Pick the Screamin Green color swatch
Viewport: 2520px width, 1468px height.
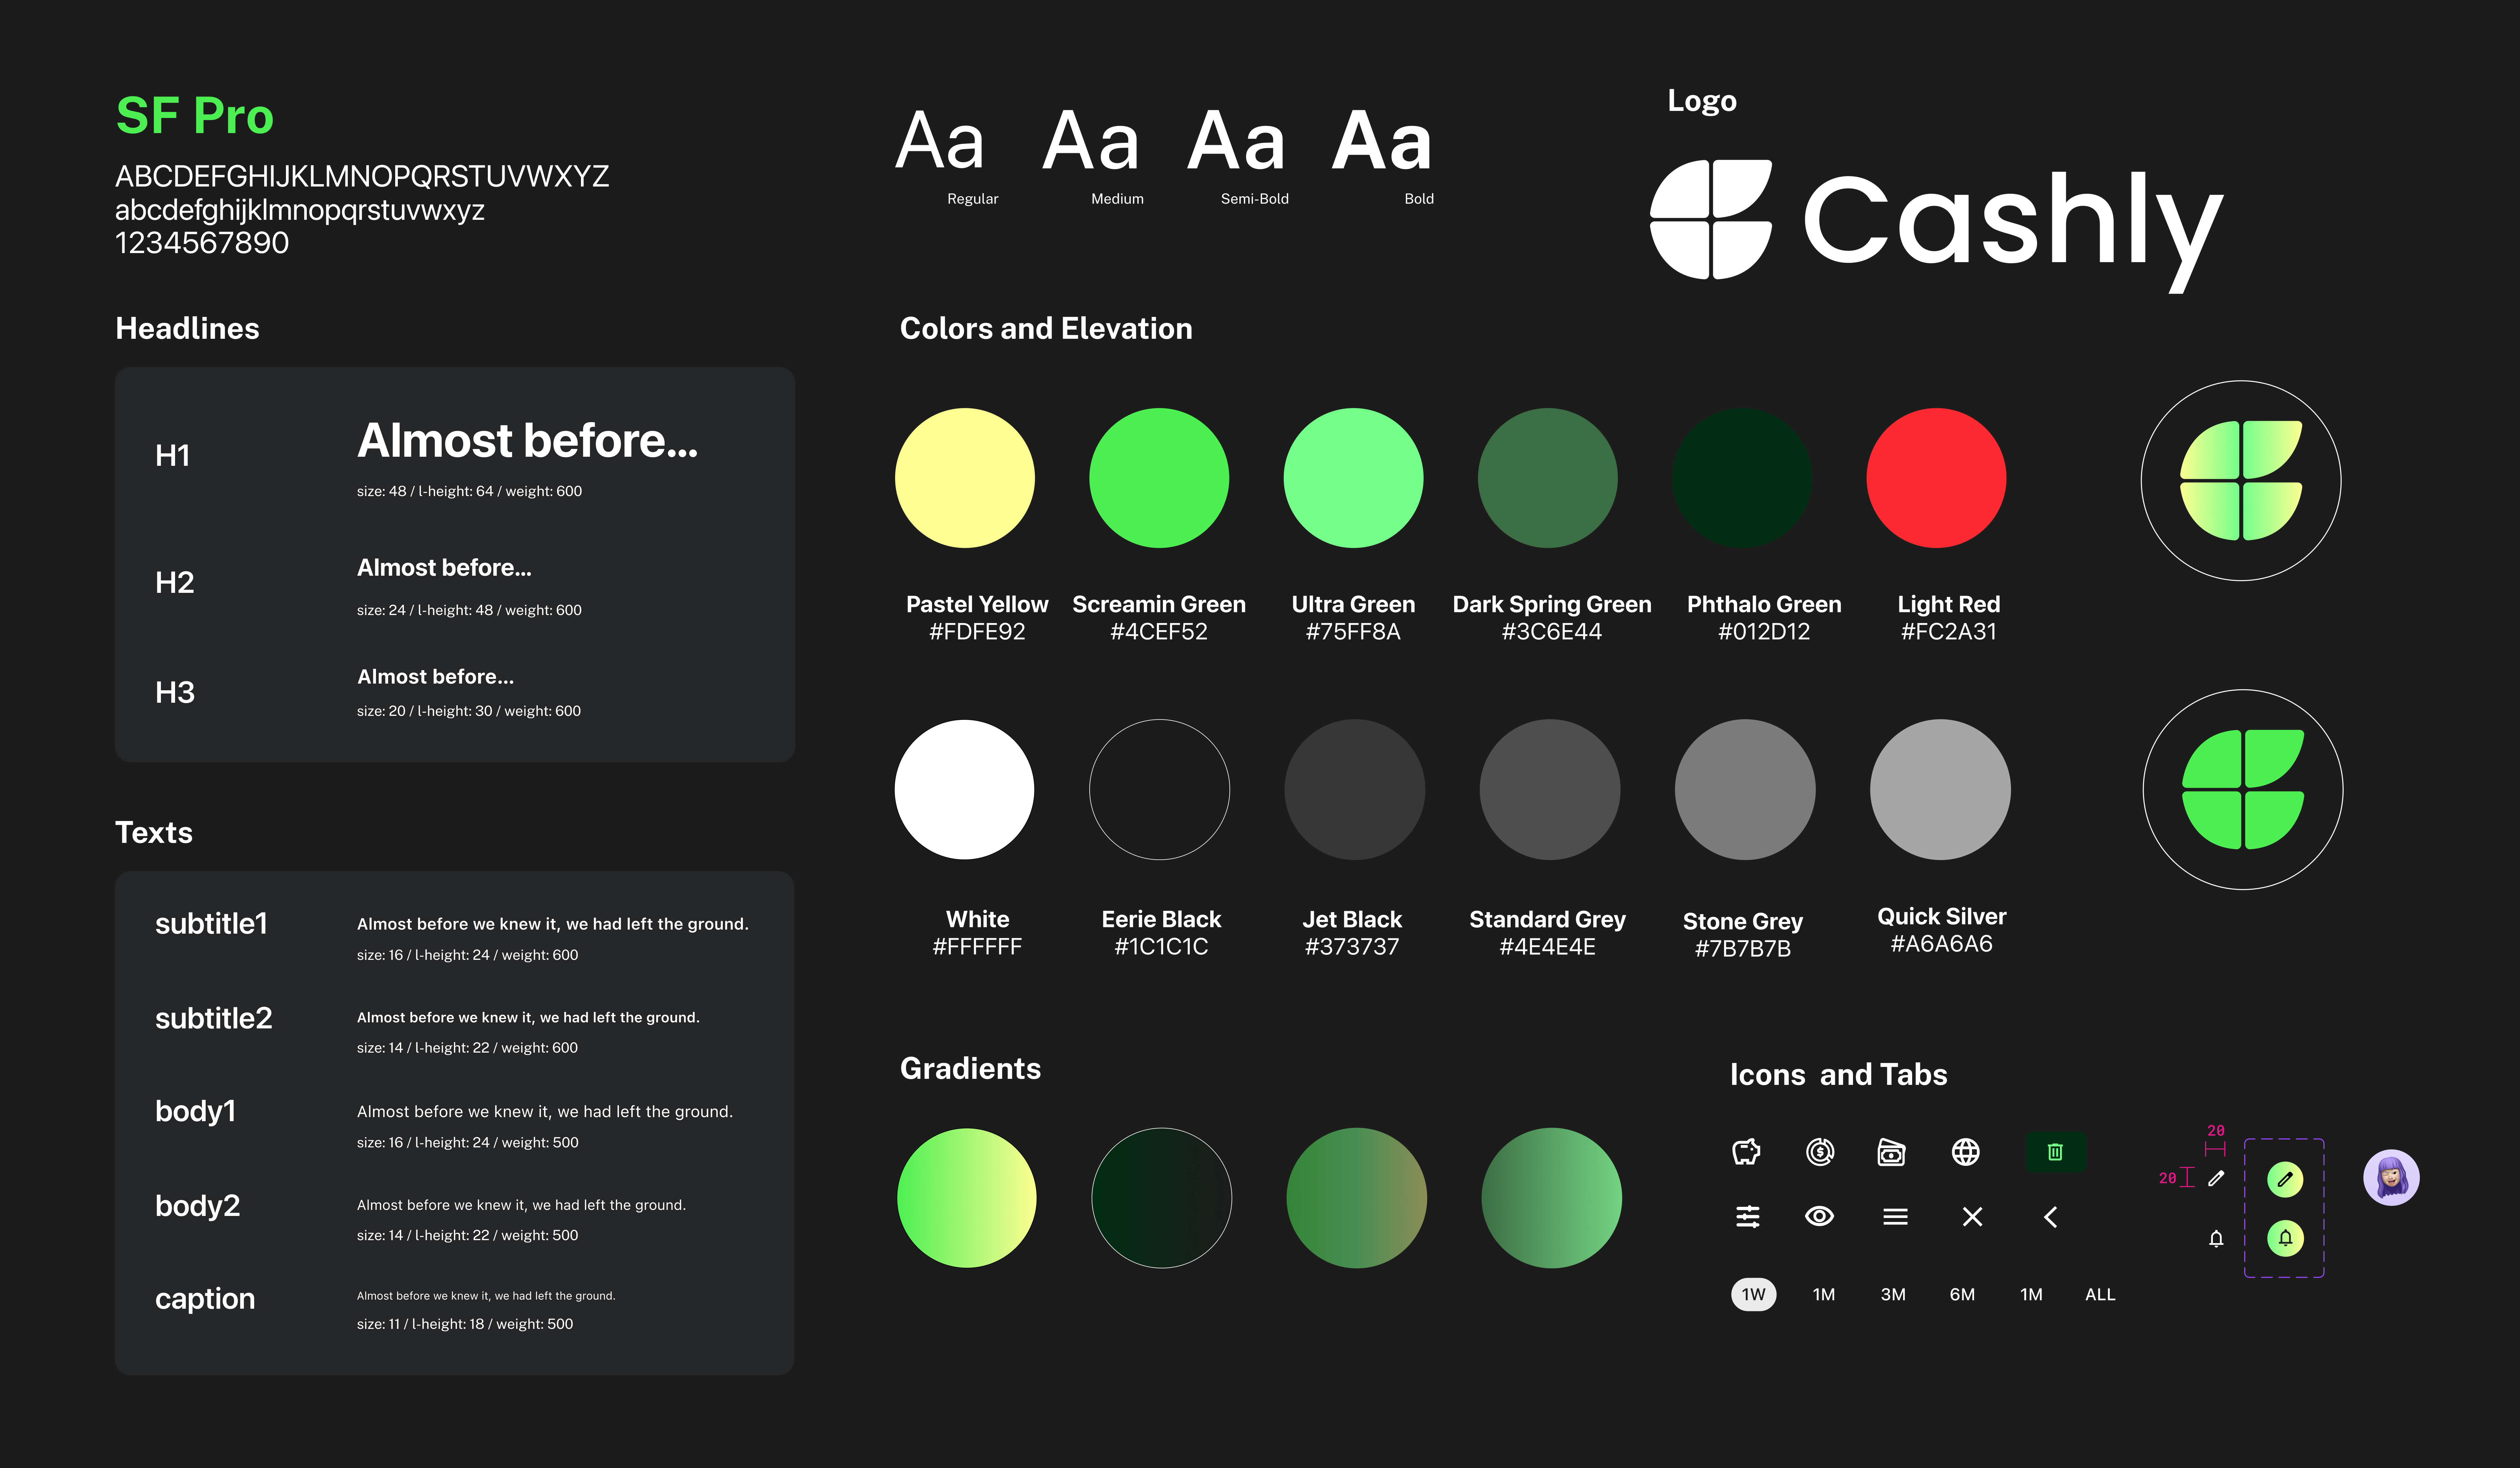pyautogui.click(x=1159, y=478)
